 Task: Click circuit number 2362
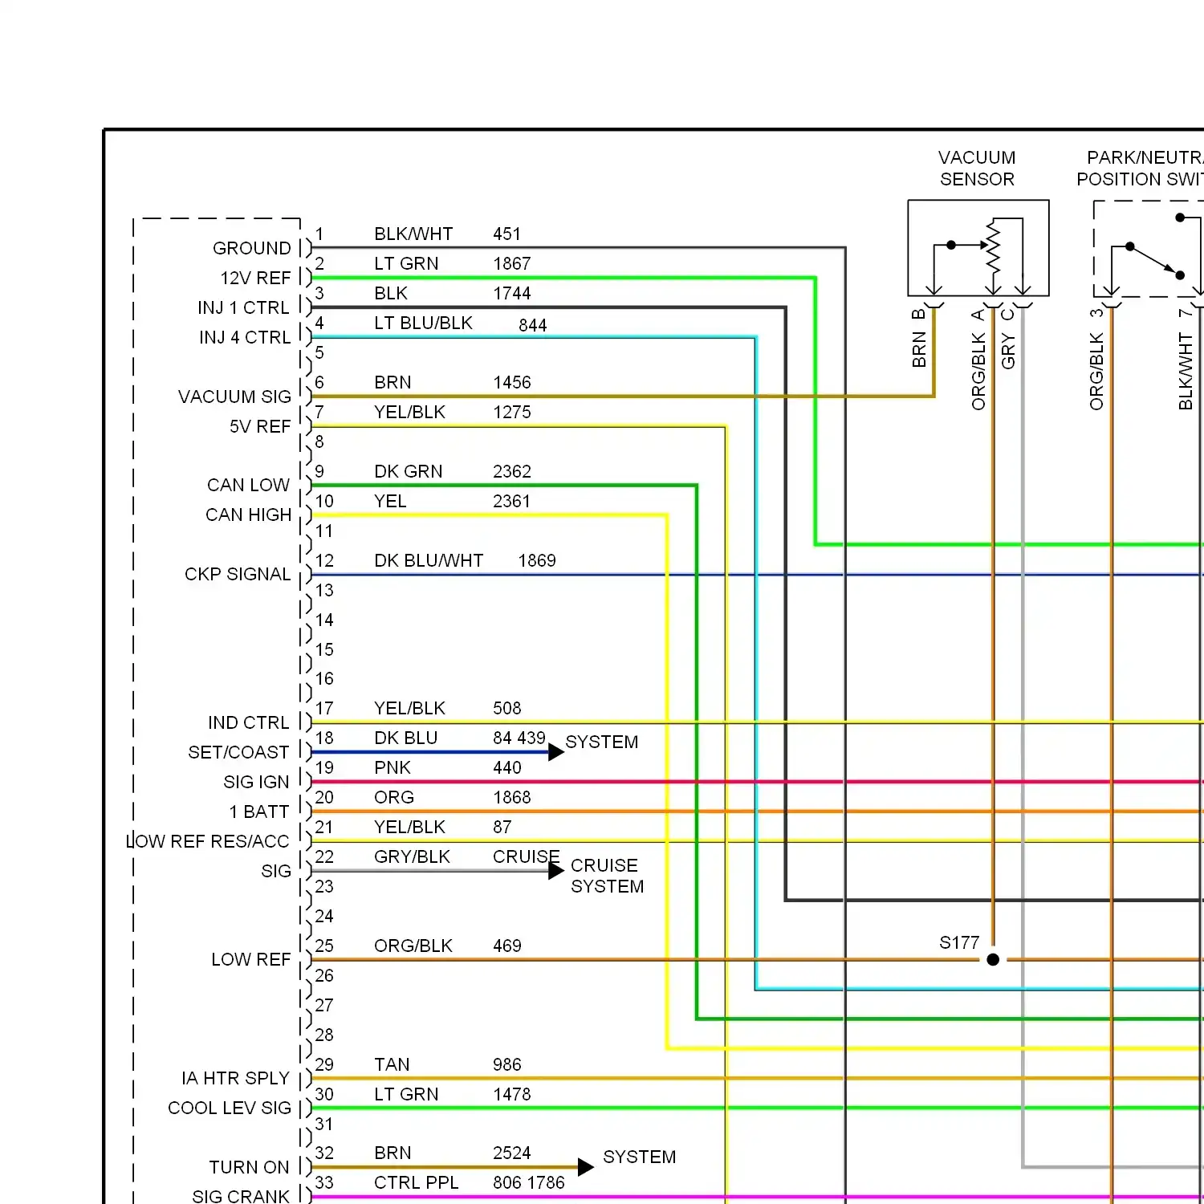(512, 471)
